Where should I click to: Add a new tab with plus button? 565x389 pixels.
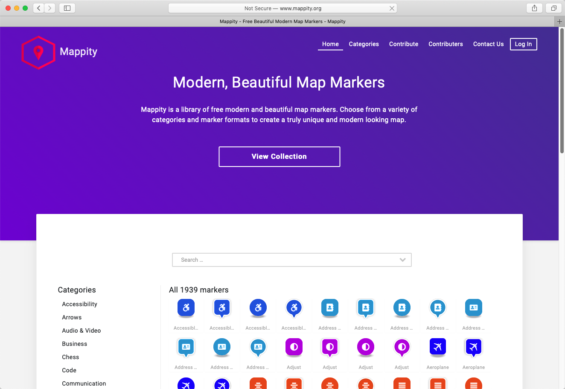click(x=559, y=21)
